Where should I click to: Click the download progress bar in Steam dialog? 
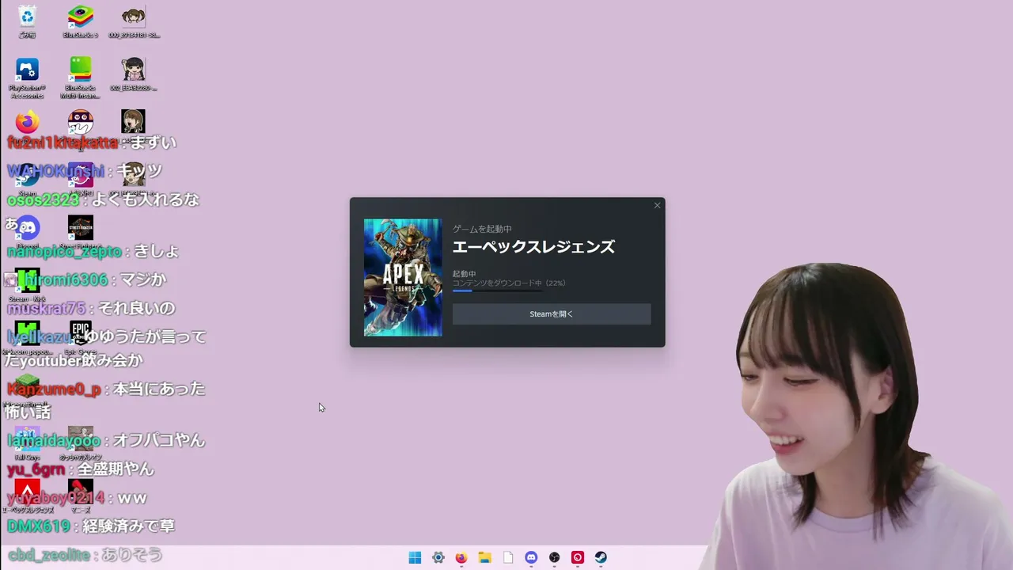pyautogui.click(x=498, y=291)
